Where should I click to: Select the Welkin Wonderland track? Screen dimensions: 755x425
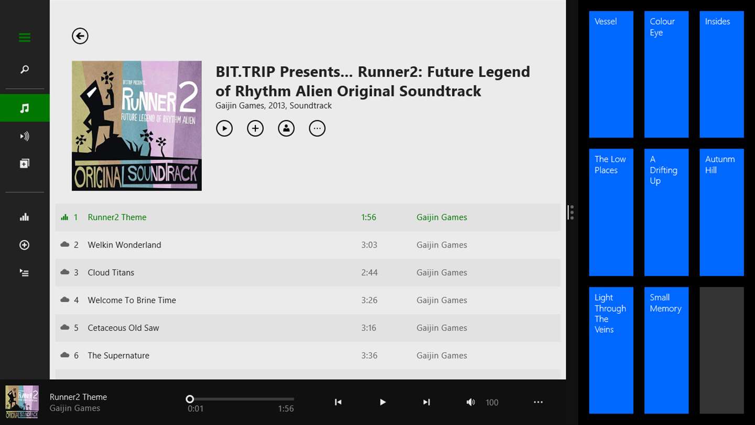click(308, 245)
